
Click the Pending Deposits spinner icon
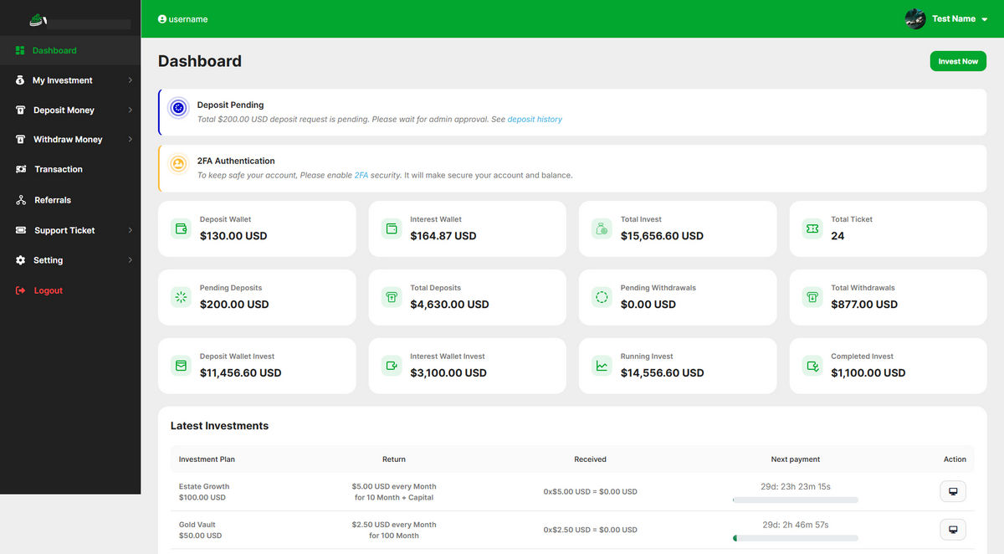click(x=181, y=297)
